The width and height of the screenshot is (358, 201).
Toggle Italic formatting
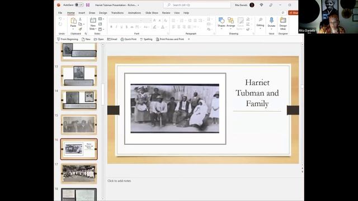[x=116, y=27]
